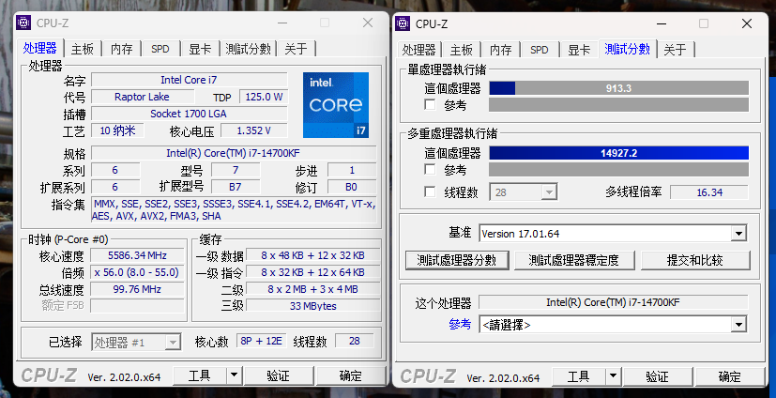Image resolution: width=776 pixels, height=398 pixels.
Task: Click 測試處理器穩定度 button
Action: tap(574, 260)
